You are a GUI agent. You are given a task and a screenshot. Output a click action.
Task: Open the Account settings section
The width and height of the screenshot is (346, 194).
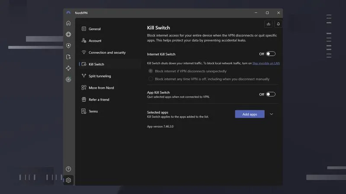110,41
